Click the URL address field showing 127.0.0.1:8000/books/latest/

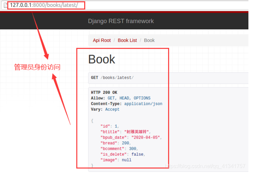click(44, 5)
